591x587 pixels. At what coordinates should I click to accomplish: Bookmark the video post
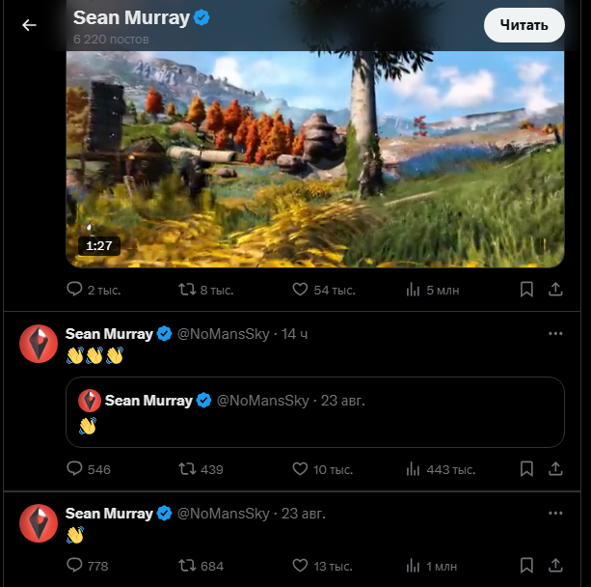(526, 289)
